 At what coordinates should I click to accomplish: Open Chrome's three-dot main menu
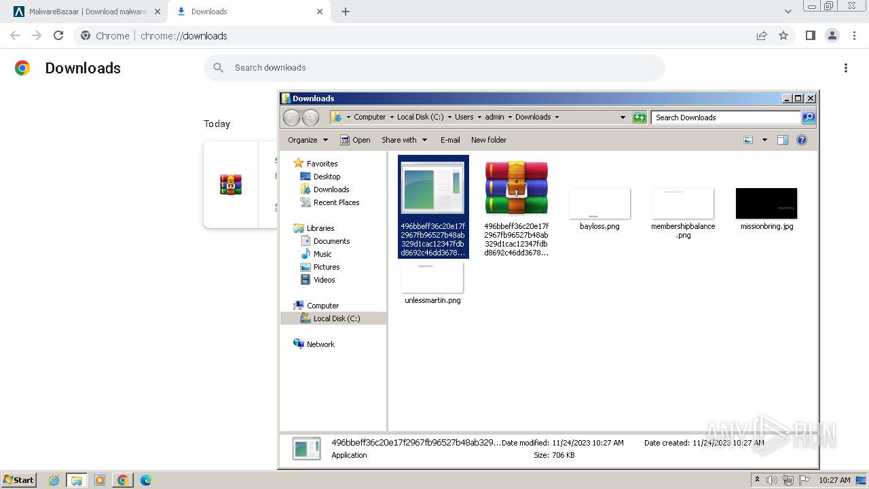855,35
